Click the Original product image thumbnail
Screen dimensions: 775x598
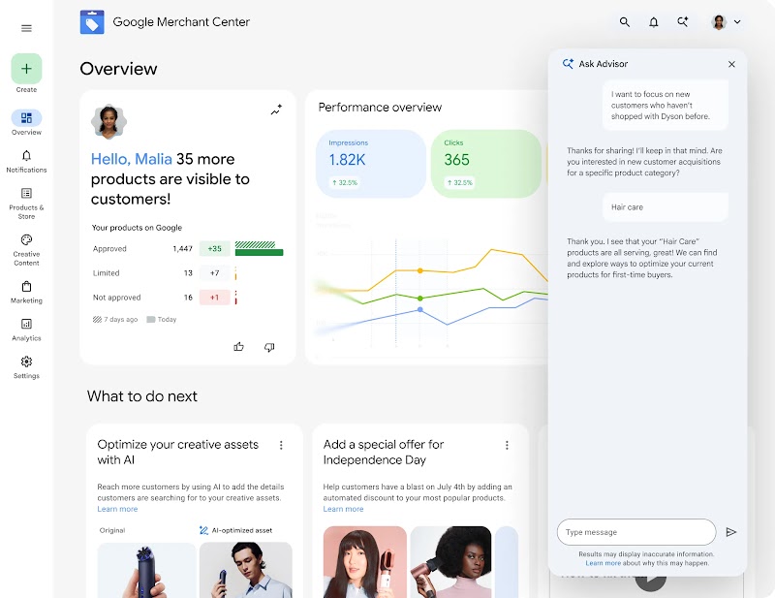click(147, 570)
